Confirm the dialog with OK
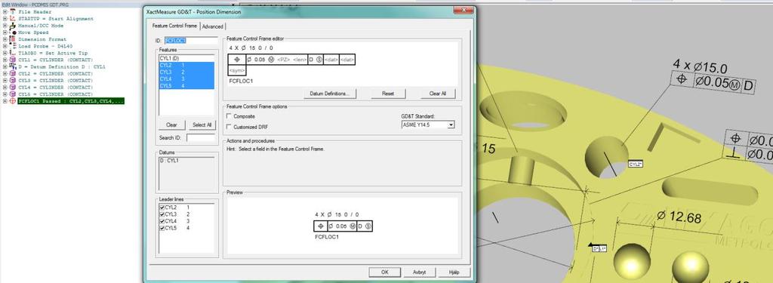Viewport: 773px width, 283px height. (x=384, y=272)
